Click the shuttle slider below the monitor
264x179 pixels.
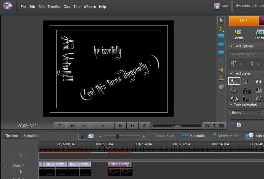point(177,126)
